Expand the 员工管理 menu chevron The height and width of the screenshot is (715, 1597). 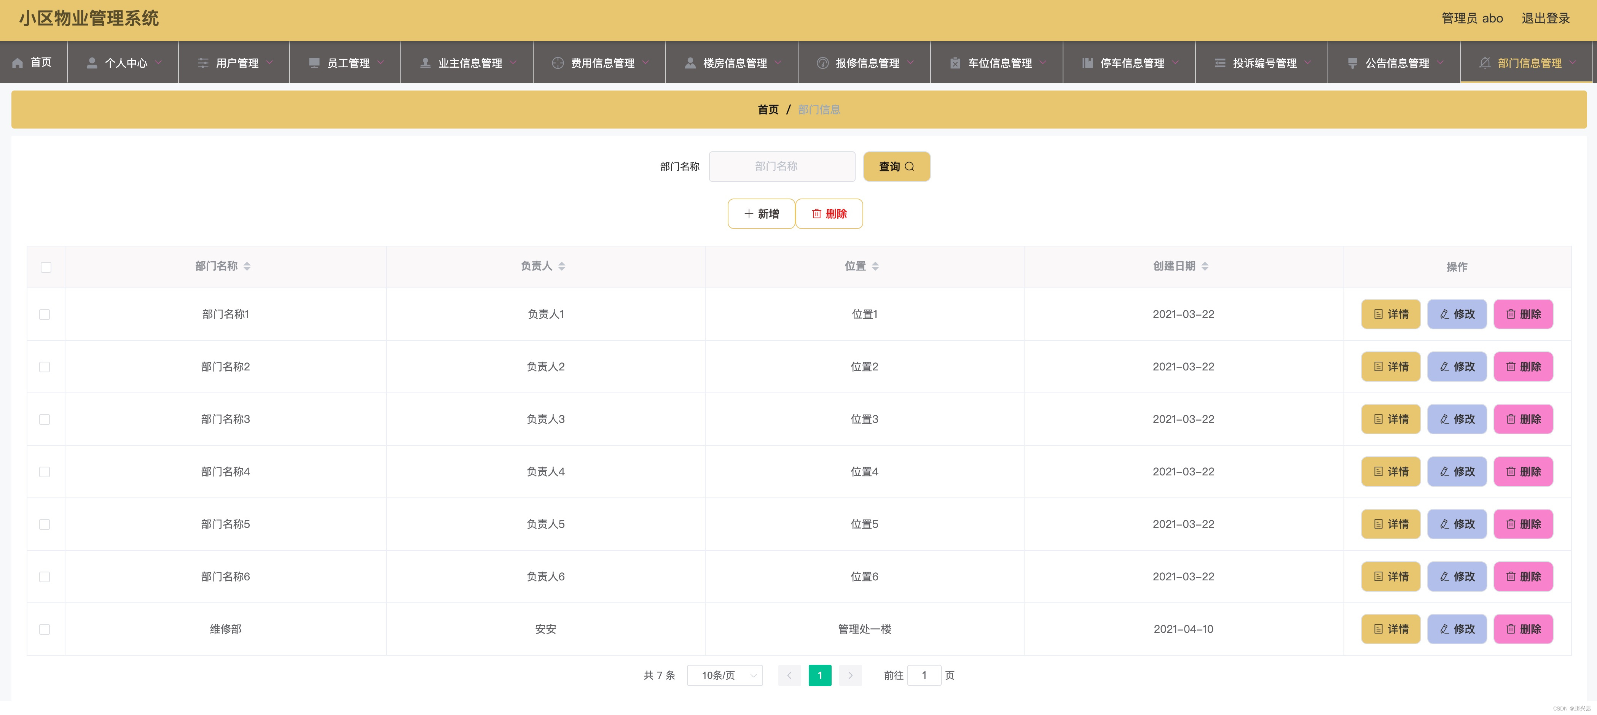pyautogui.click(x=381, y=63)
